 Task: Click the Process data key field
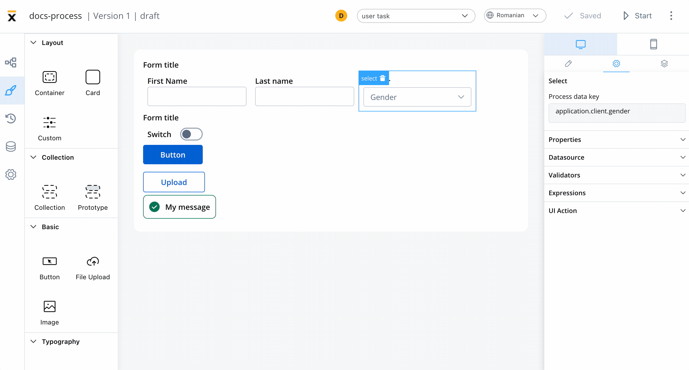click(617, 113)
